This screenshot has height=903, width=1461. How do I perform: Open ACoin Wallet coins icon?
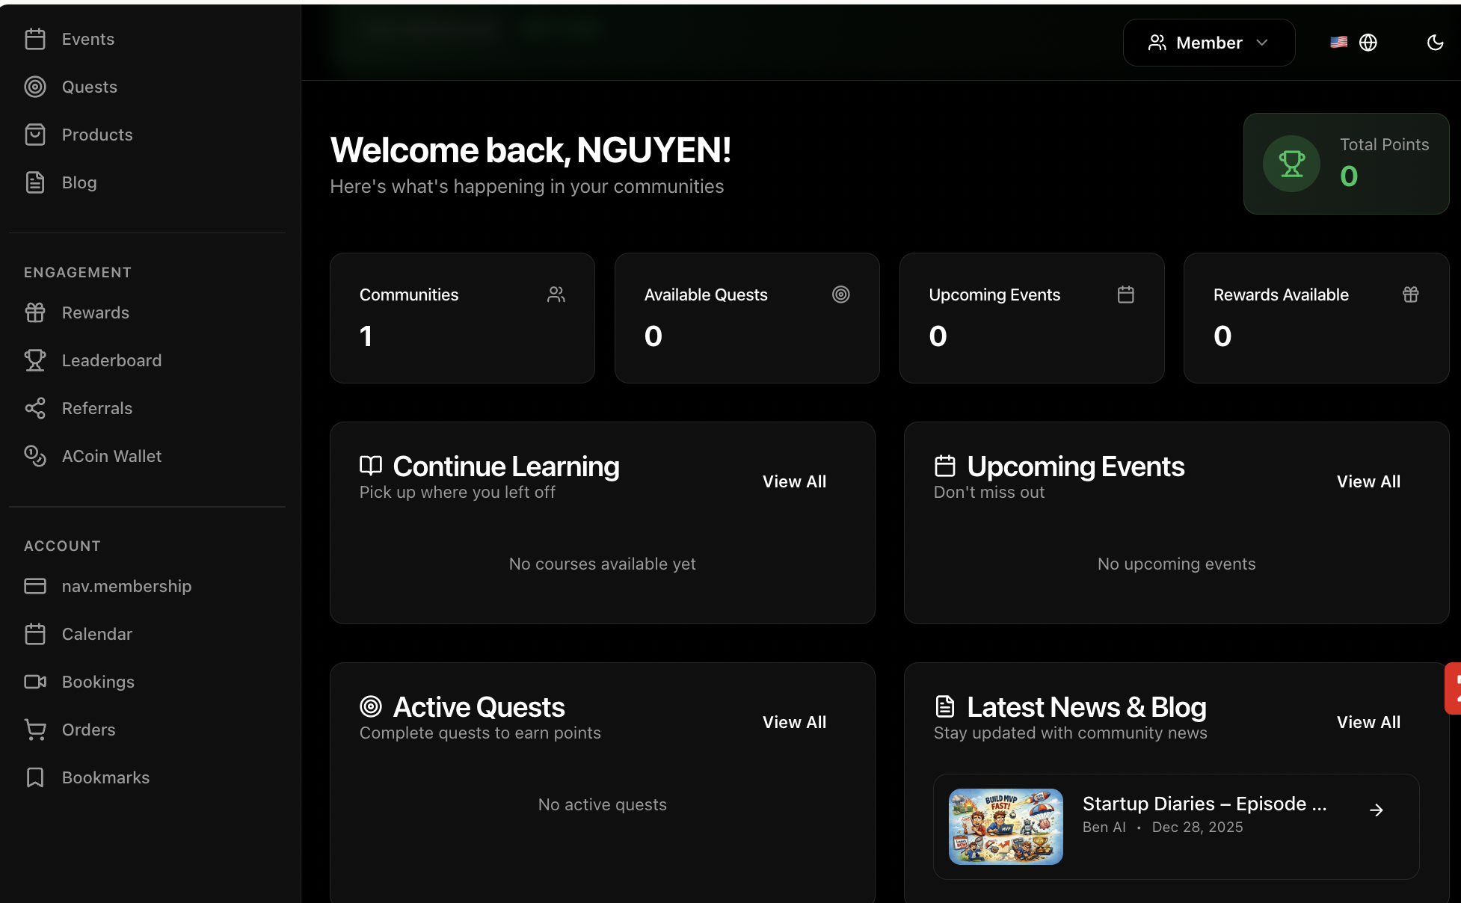(x=35, y=456)
